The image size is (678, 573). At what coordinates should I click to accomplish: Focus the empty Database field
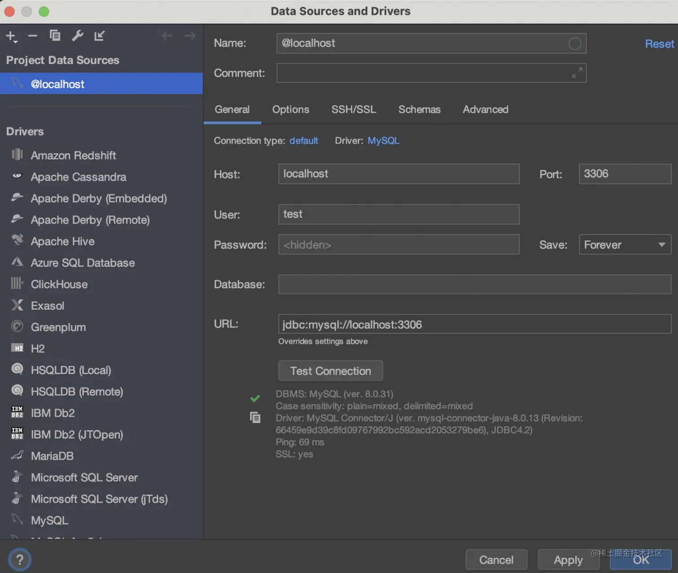click(475, 284)
